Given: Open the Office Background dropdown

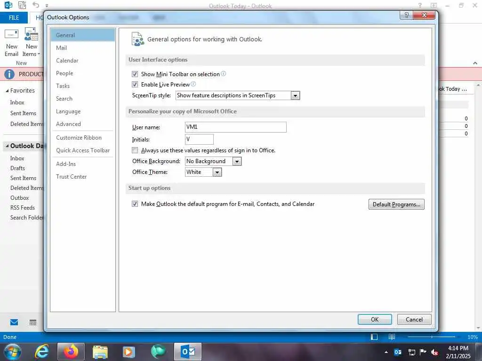Looking at the screenshot, I should (x=237, y=161).
